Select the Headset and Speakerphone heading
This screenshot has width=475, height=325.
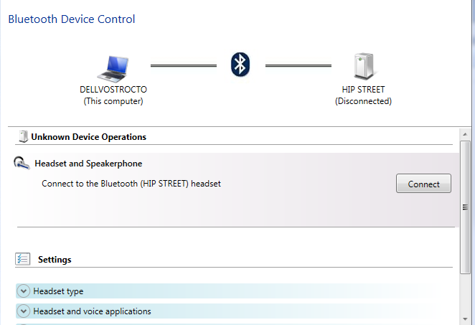[88, 164]
